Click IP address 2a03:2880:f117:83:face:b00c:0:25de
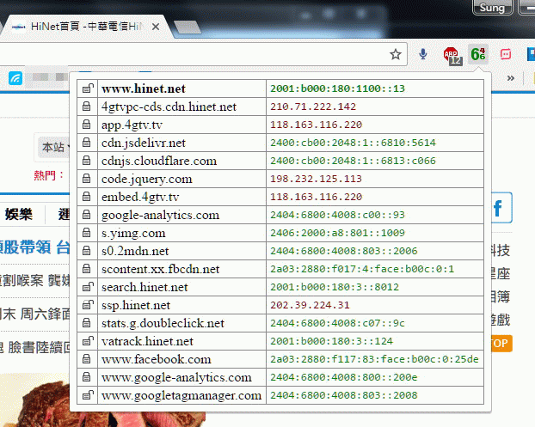Viewport: 535px width, 427px height. pyautogui.click(x=374, y=359)
